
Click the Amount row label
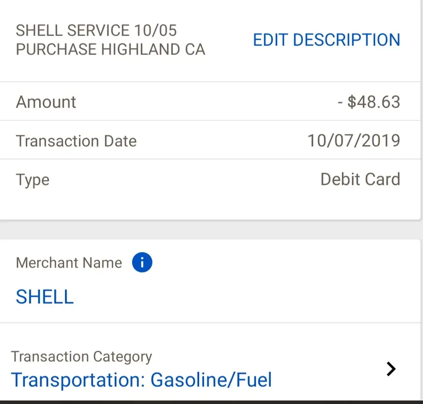pyautogui.click(x=46, y=102)
